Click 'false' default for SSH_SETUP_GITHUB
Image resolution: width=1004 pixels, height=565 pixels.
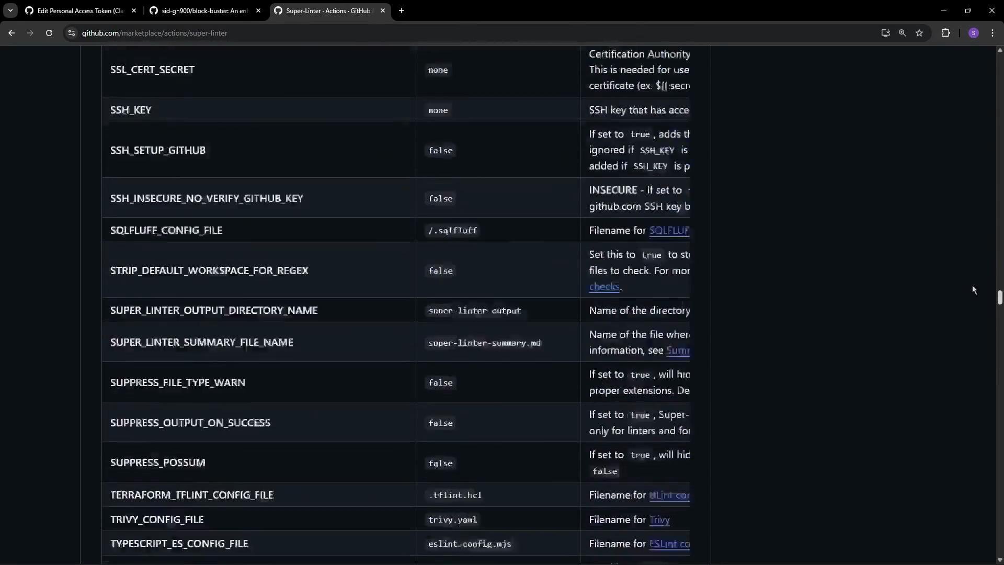click(441, 151)
